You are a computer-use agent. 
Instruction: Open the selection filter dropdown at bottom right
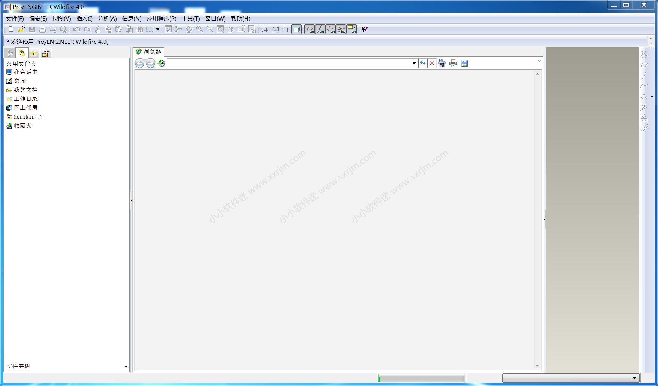(x=634, y=378)
